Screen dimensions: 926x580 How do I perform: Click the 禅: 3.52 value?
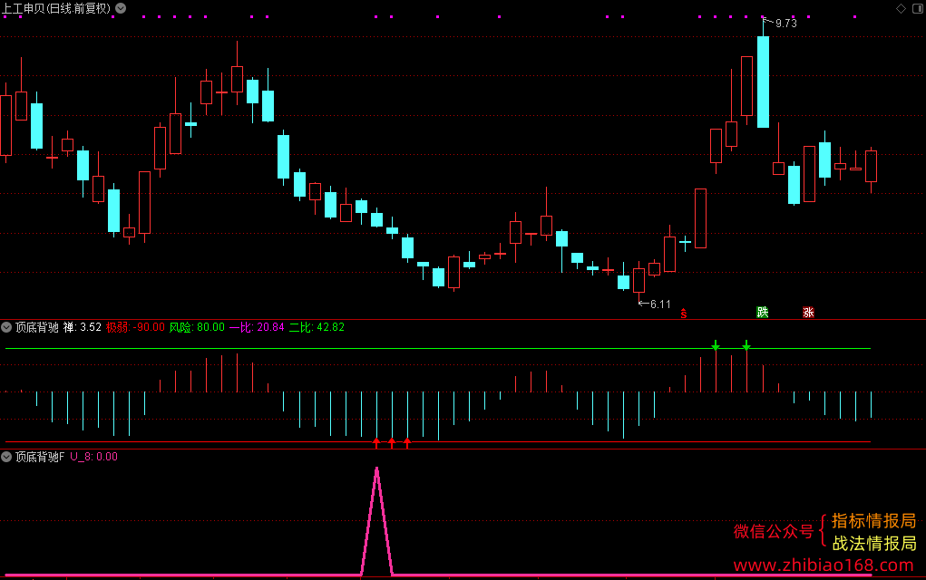point(83,327)
